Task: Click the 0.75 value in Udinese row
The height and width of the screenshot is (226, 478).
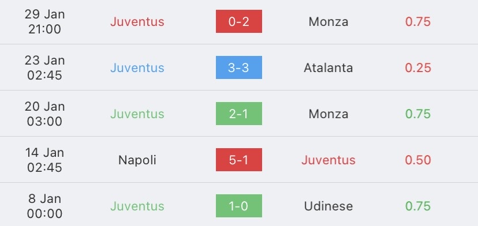Action: point(418,206)
